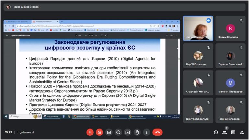Open PDF viewer more-actions menu
The image size is (249, 140).
(176, 35)
